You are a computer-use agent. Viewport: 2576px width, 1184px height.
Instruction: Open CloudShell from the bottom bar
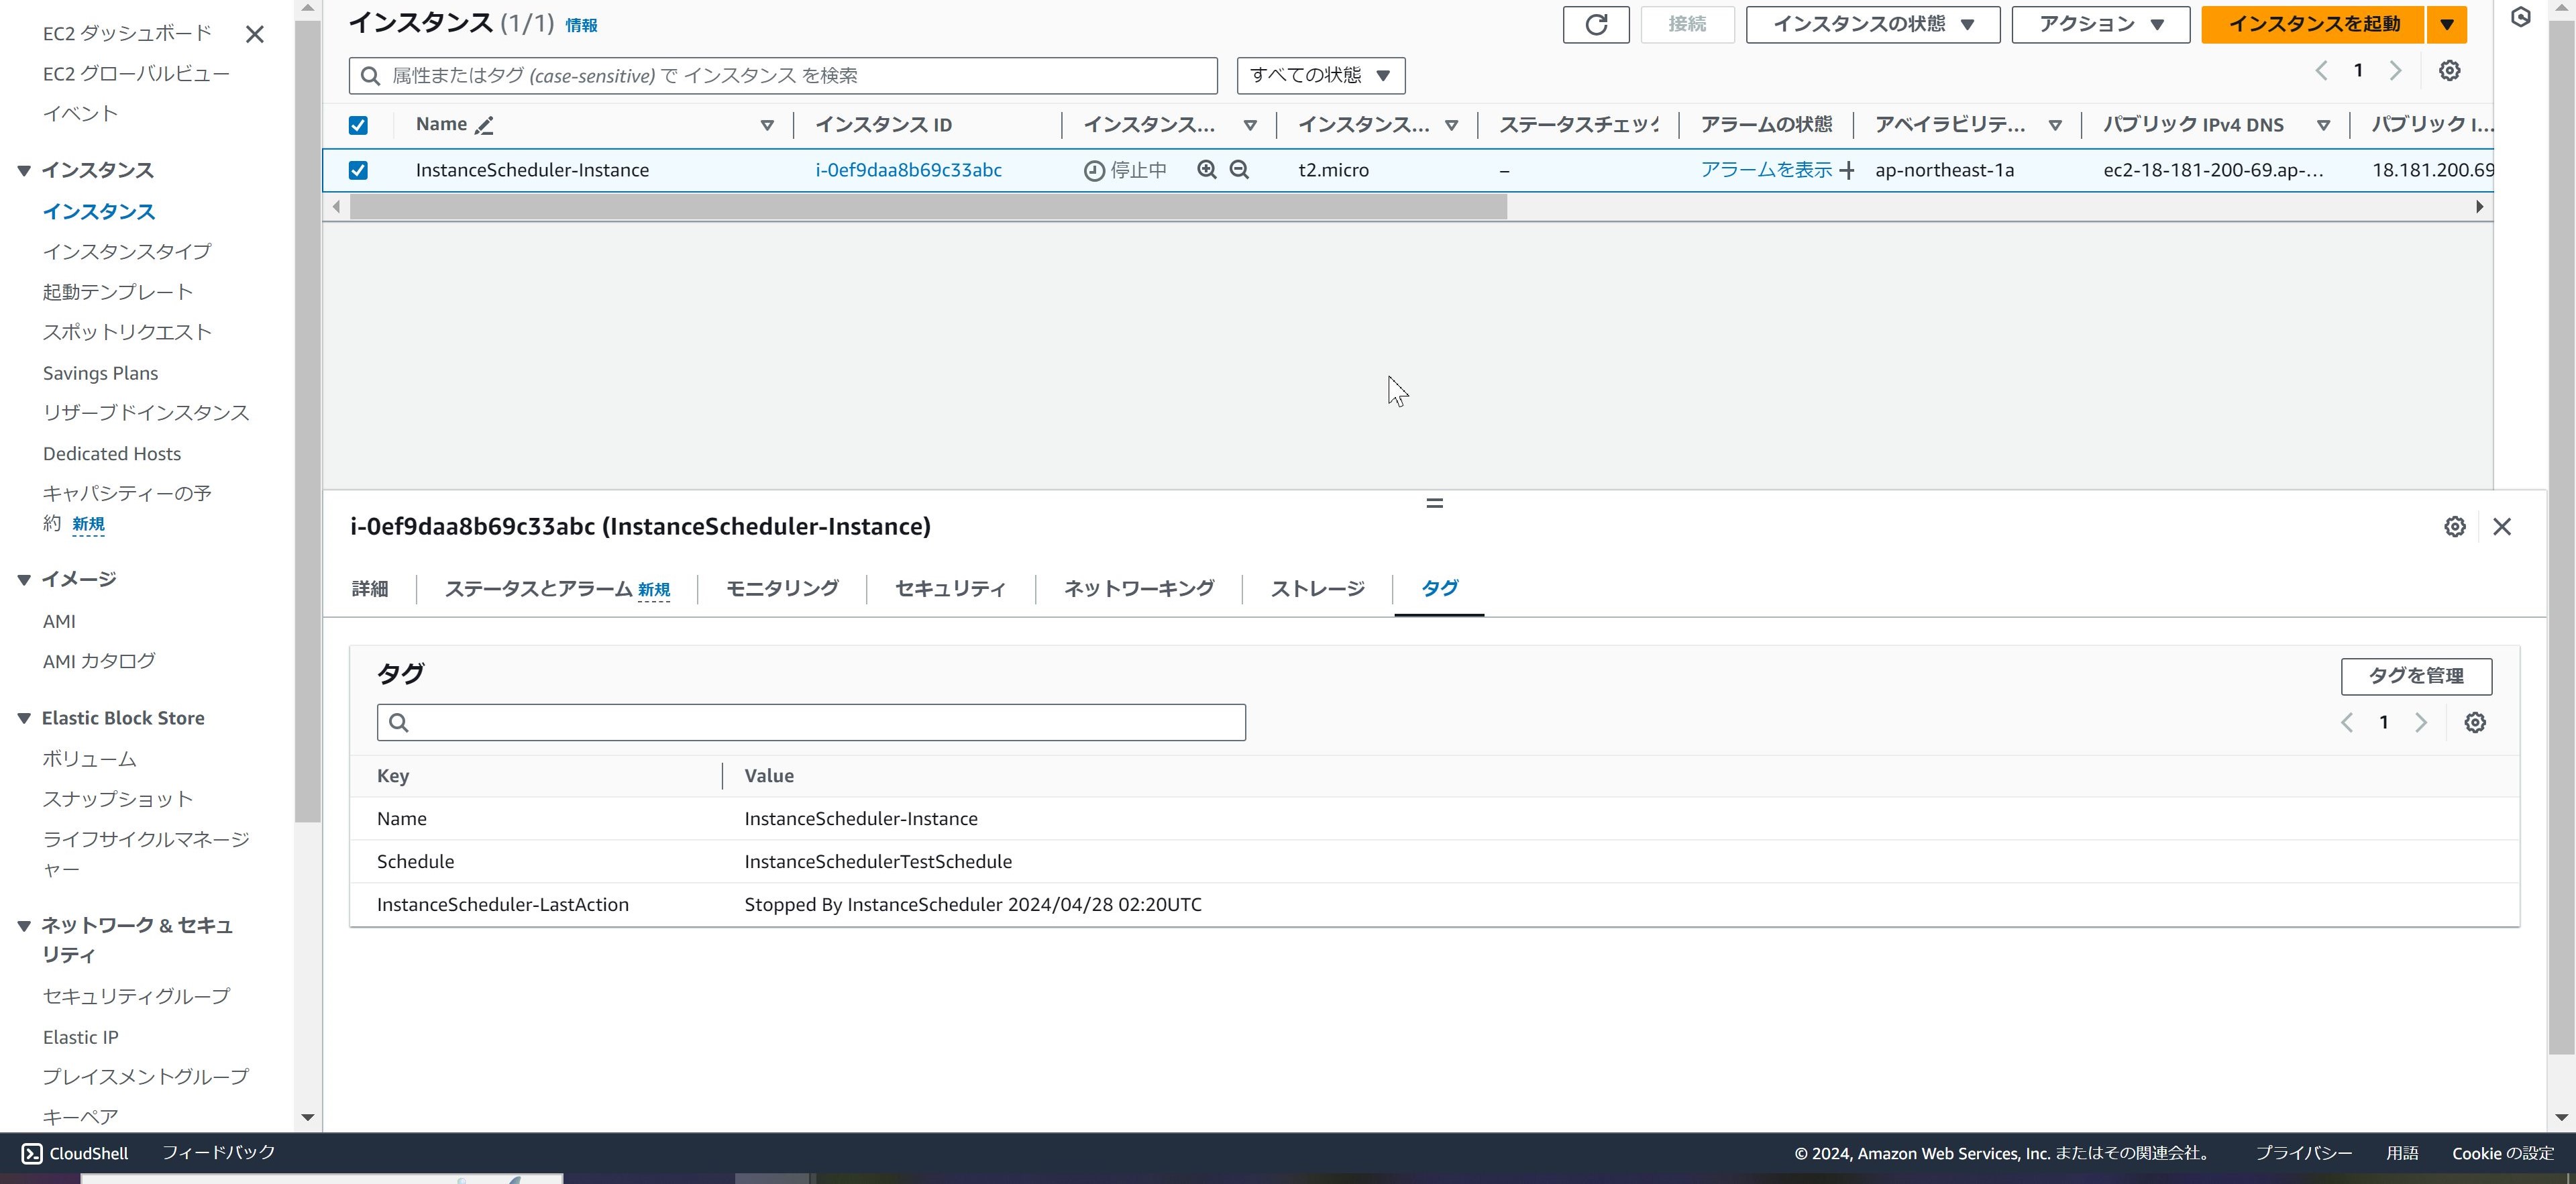pos(75,1153)
